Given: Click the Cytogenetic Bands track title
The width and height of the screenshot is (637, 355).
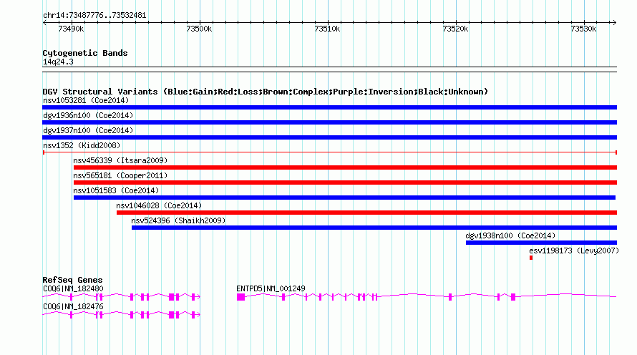Looking at the screenshot, I should [x=85, y=53].
